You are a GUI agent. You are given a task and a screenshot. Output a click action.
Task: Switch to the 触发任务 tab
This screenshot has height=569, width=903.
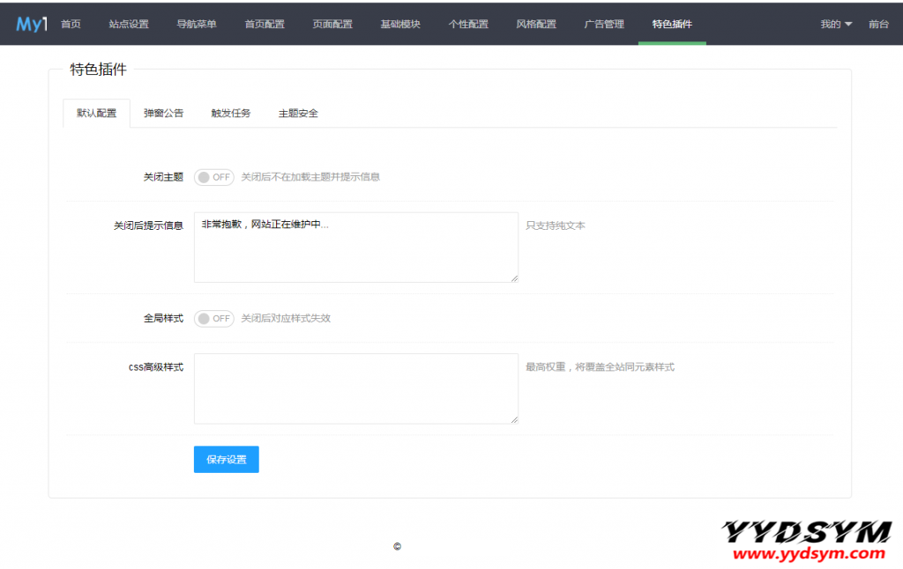231,114
